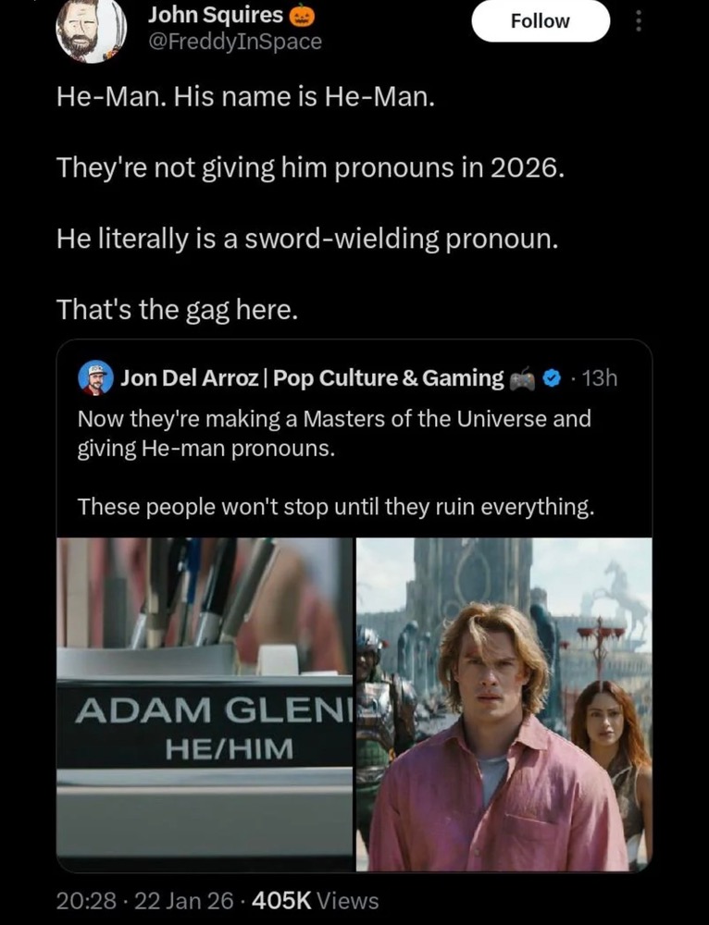Open John Squires' profile avatar

point(92,31)
